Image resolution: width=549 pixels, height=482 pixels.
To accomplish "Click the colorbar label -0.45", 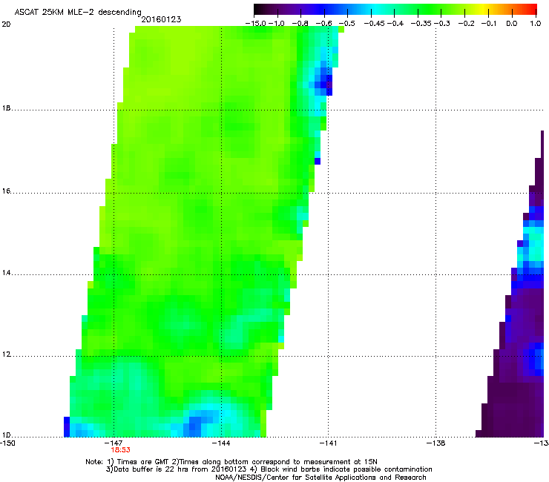I will pyautogui.click(x=375, y=24).
